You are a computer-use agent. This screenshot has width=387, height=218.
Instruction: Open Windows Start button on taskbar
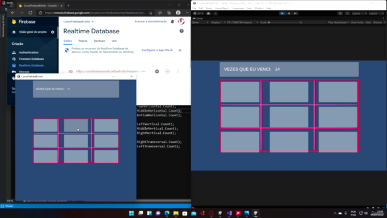coord(131,213)
